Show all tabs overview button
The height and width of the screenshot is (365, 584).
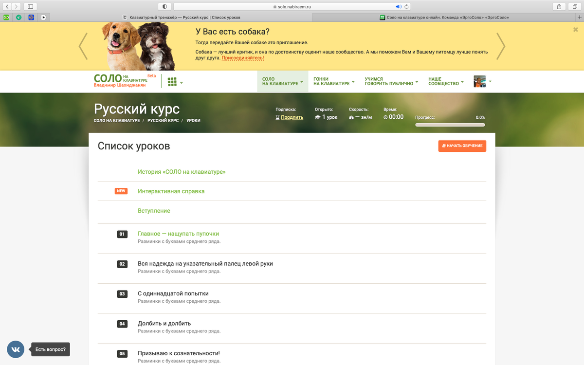click(574, 6)
